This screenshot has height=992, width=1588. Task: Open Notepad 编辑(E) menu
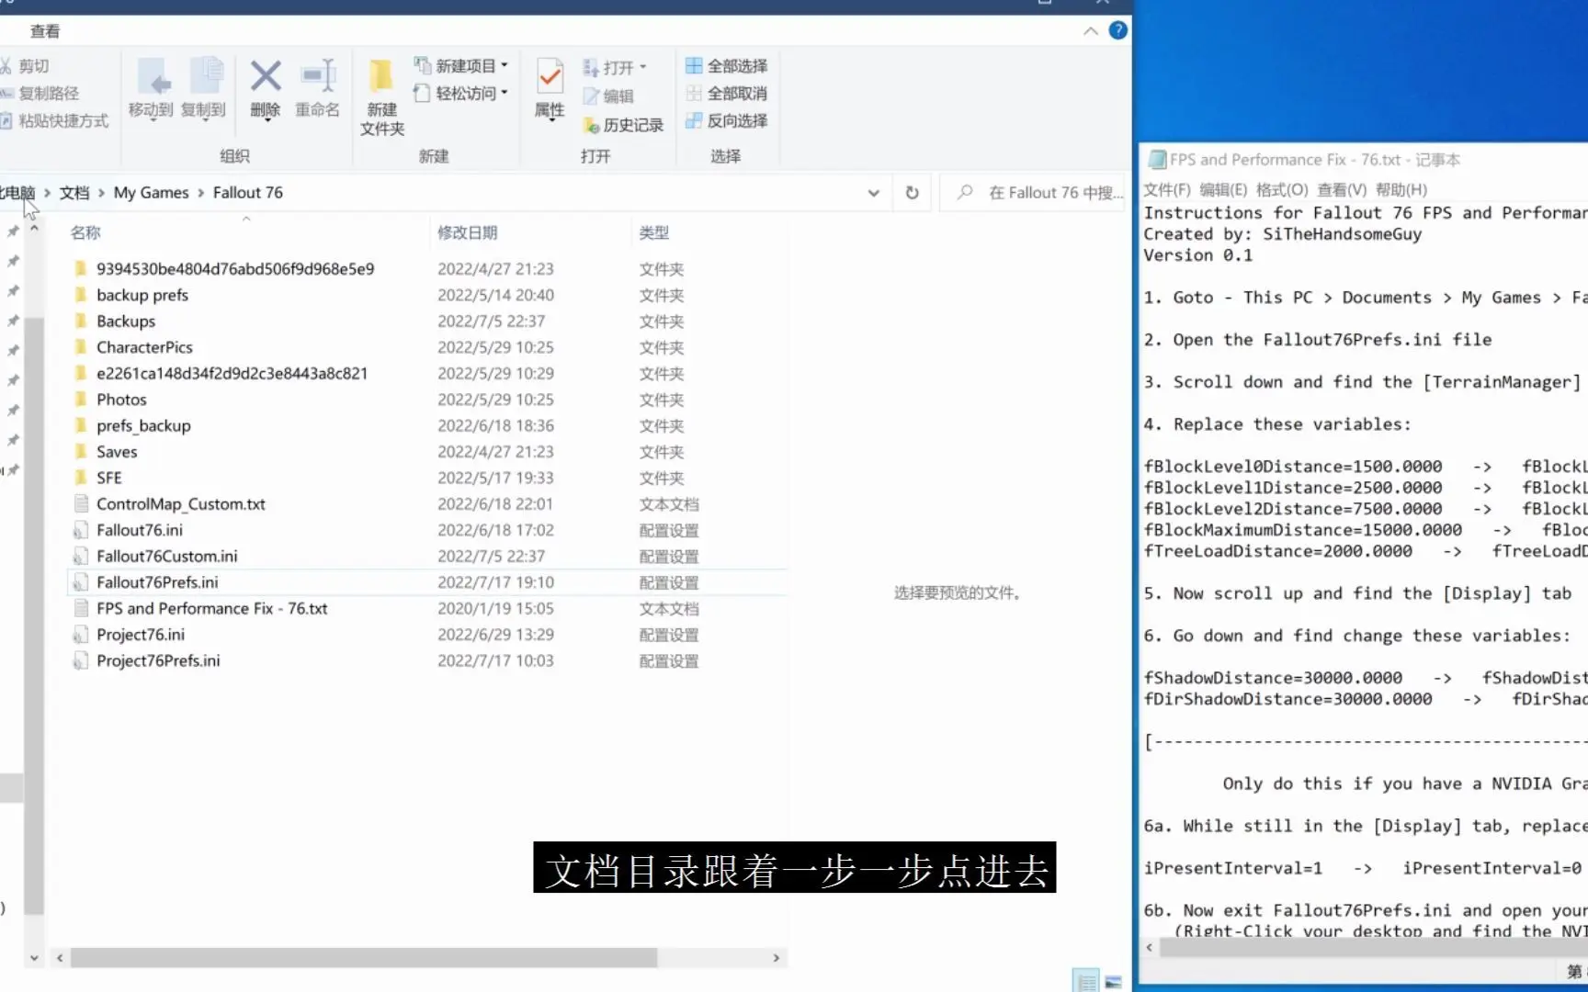click(1223, 189)
